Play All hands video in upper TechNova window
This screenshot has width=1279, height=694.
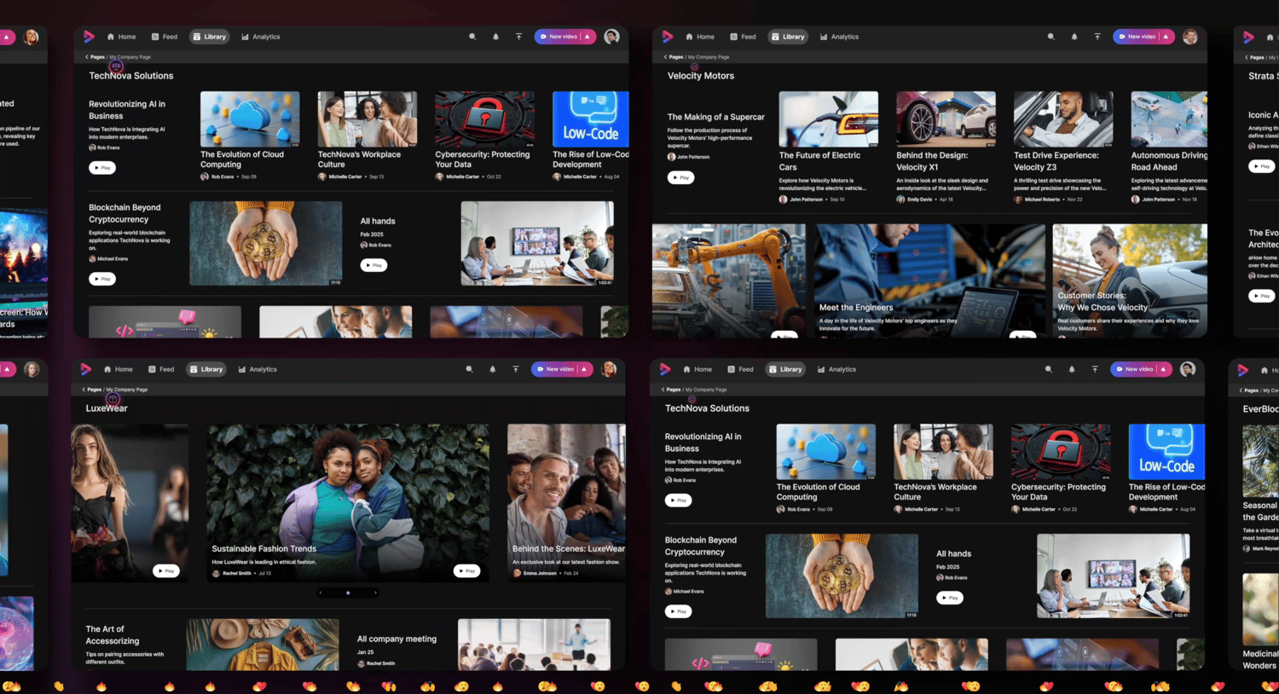(373, 265)
